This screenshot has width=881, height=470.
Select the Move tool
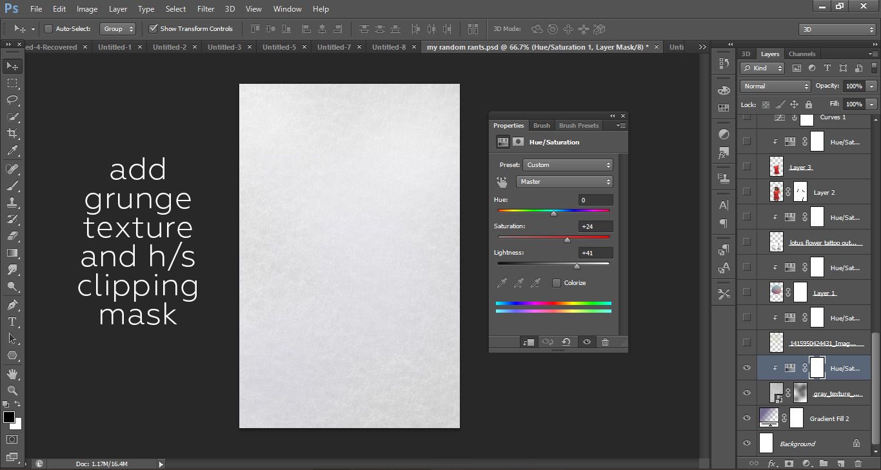pos(12,66)
